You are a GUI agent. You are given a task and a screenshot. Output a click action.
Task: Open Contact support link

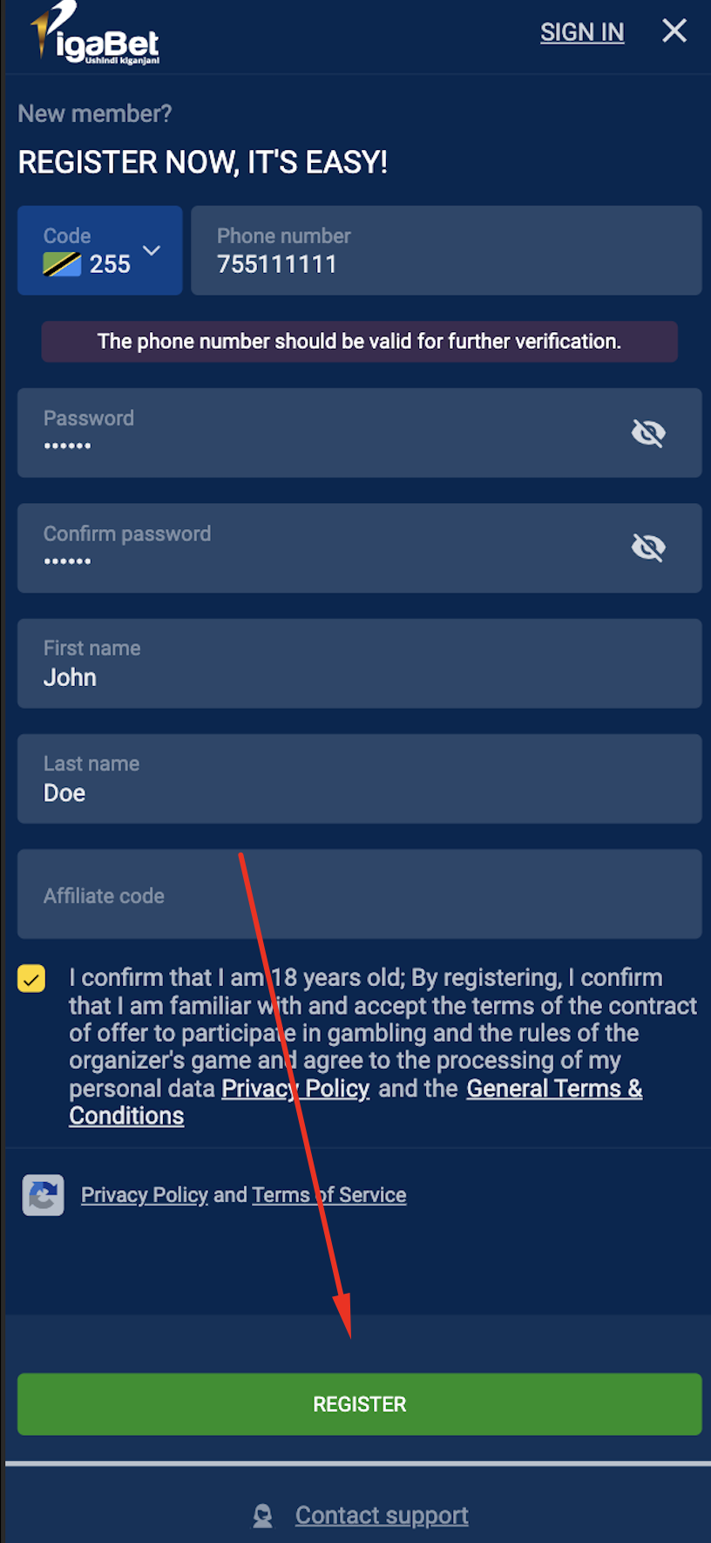pos(382,1515)
